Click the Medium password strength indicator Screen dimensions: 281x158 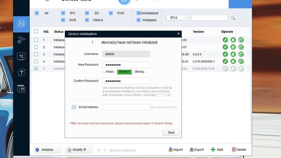click(124, 72)
